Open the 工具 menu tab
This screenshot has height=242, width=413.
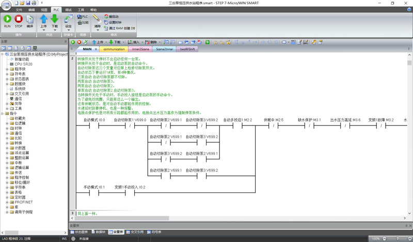81,10
